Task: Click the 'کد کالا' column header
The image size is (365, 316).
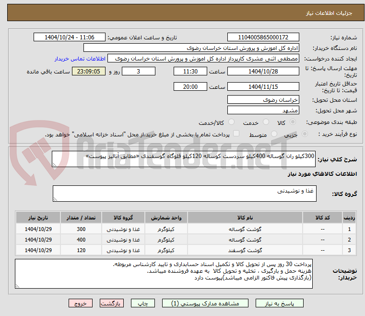Action: pos(322,218)
